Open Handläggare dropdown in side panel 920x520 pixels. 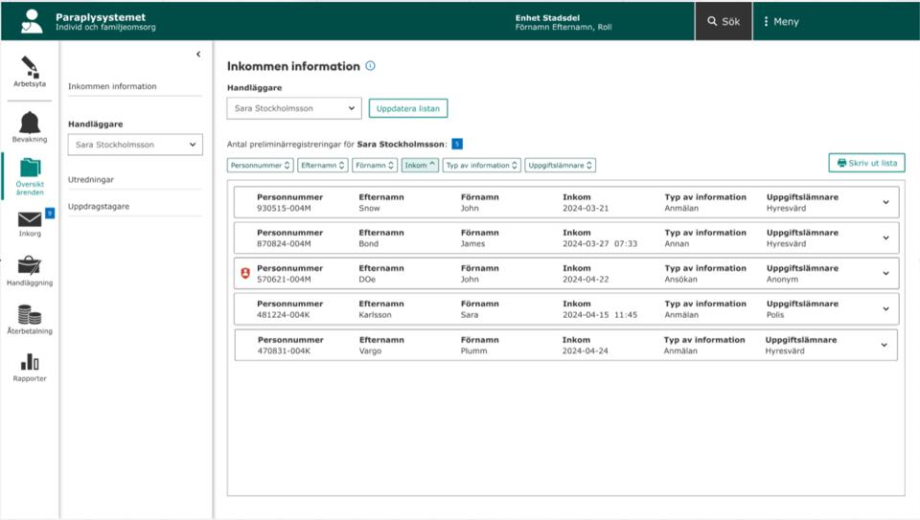pos(135,145)
